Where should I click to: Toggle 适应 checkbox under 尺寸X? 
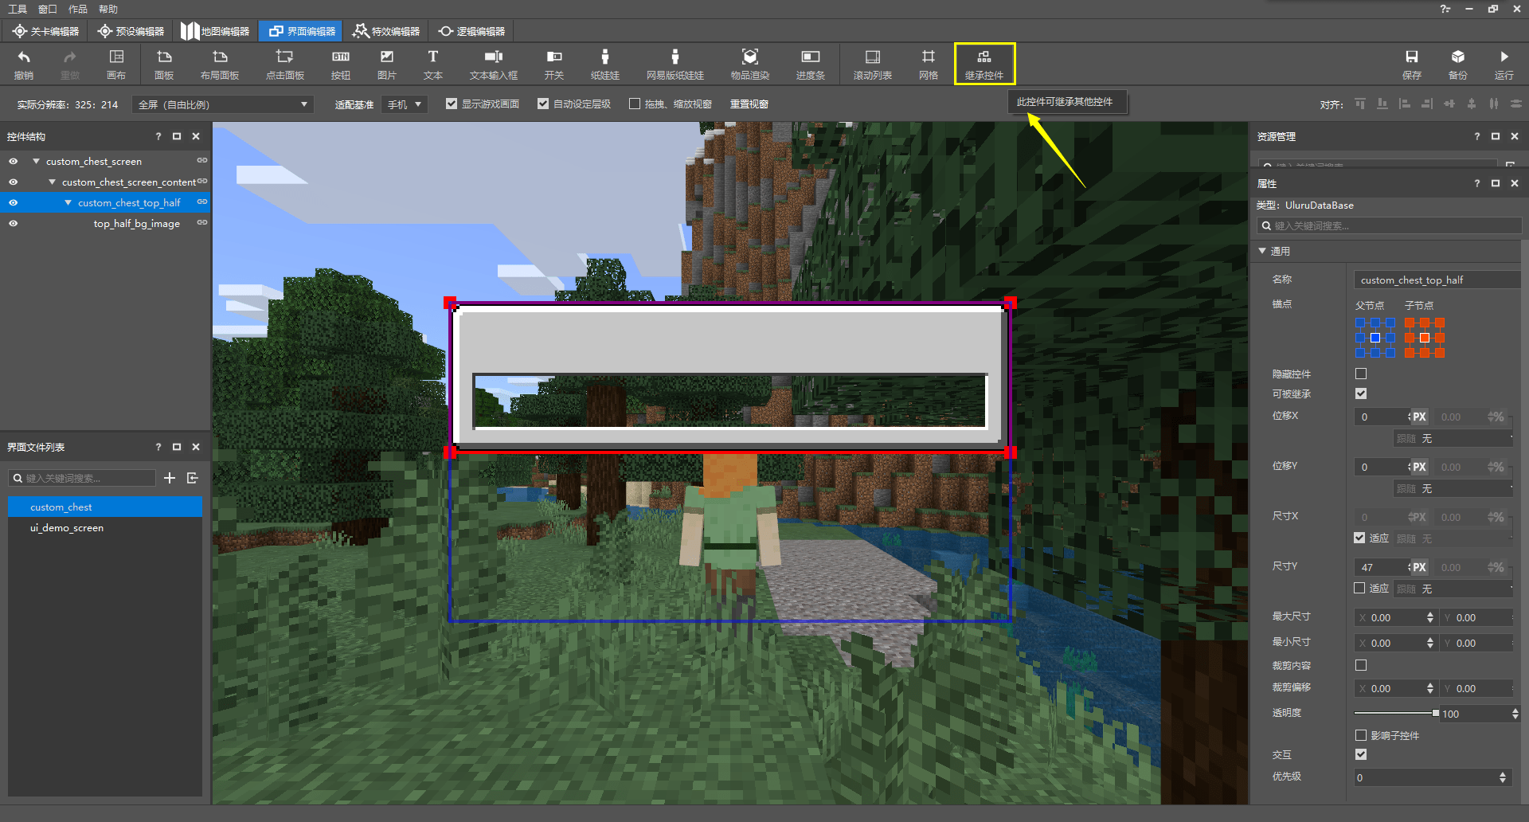click(1359, 538)
